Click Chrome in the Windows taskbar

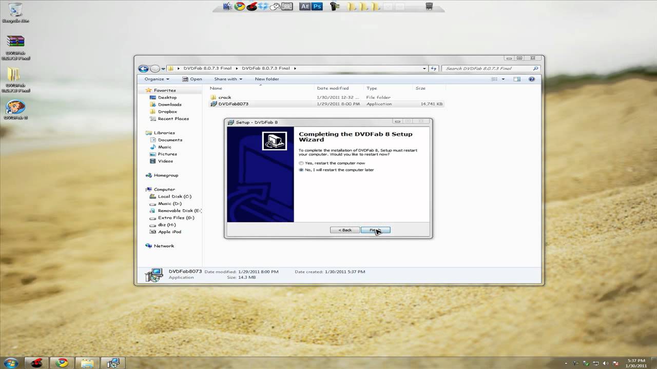pos(62,363)
